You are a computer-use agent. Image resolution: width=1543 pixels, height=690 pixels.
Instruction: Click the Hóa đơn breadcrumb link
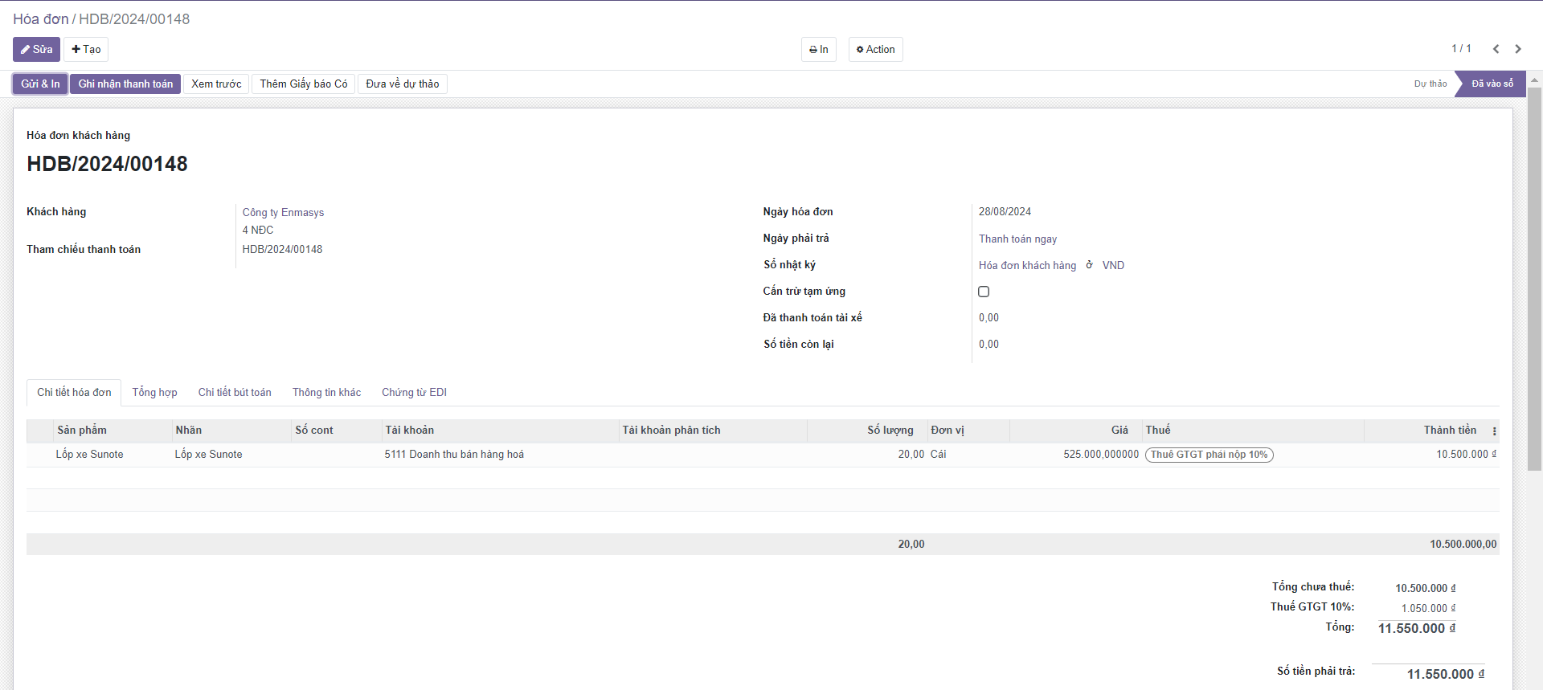coord(40,19)
